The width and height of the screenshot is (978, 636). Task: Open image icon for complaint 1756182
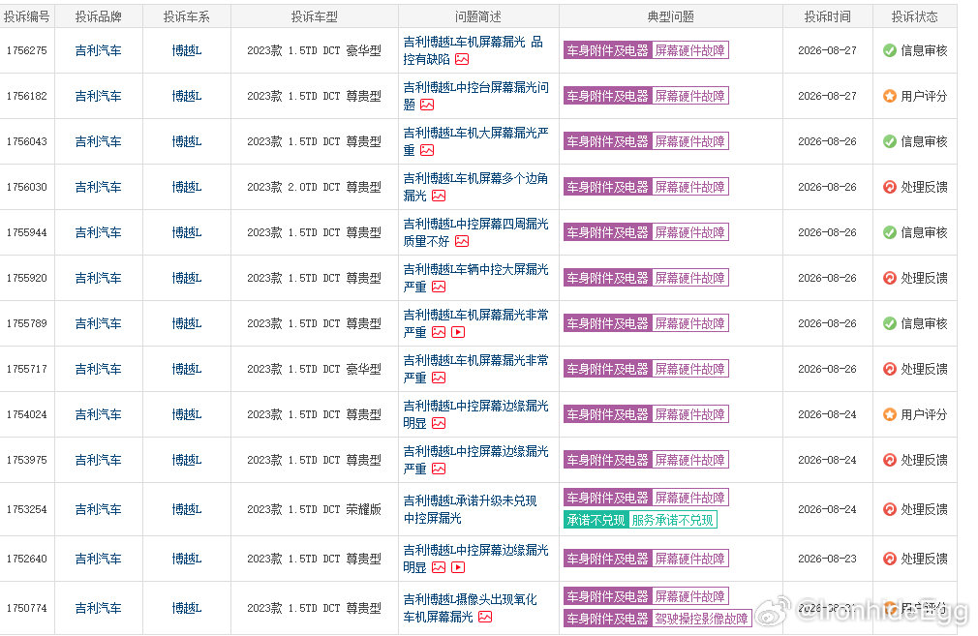427,105
